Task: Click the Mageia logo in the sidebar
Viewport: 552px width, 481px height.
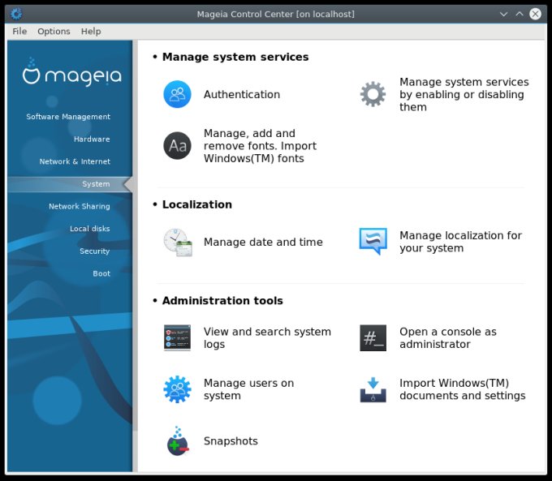Action: point(72,72)
